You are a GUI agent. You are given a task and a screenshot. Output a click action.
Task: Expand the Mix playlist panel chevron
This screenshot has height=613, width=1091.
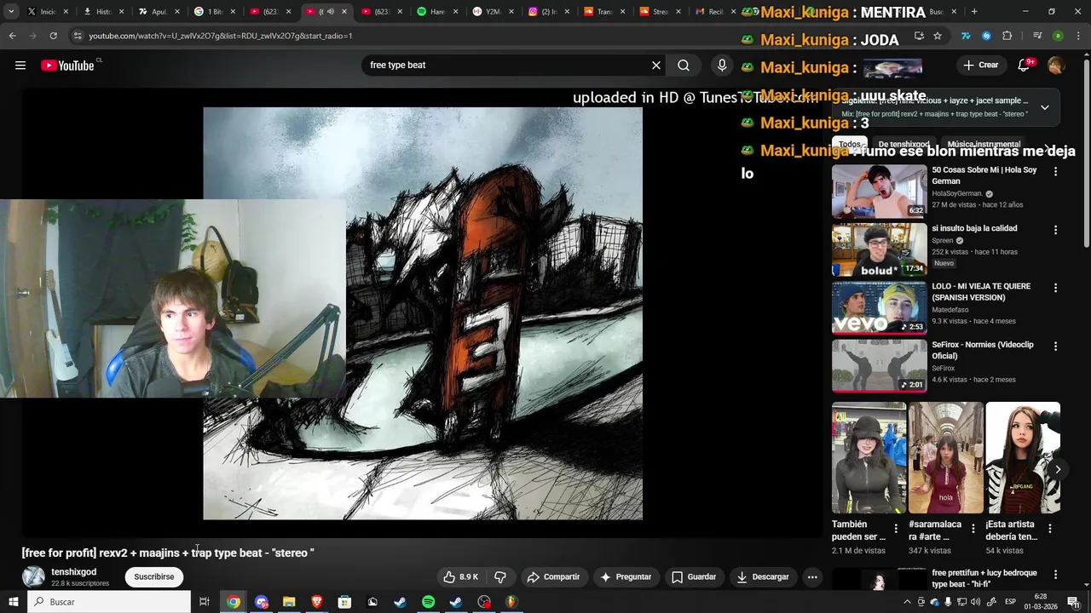coord(1045,107)
